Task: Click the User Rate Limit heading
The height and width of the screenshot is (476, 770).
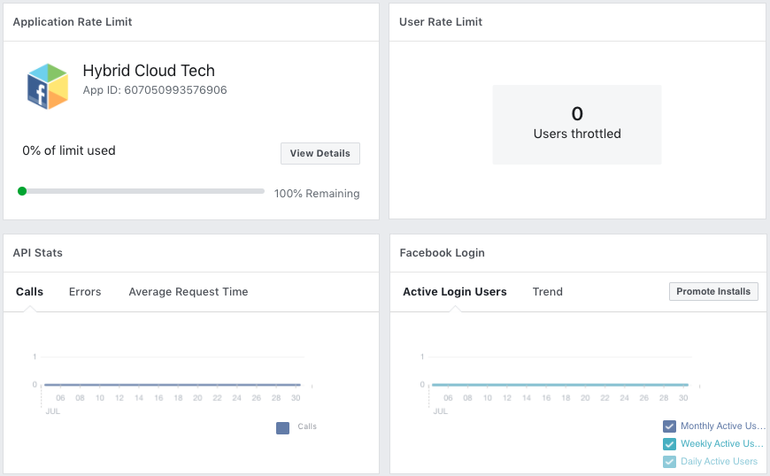Action: point(441,21)
